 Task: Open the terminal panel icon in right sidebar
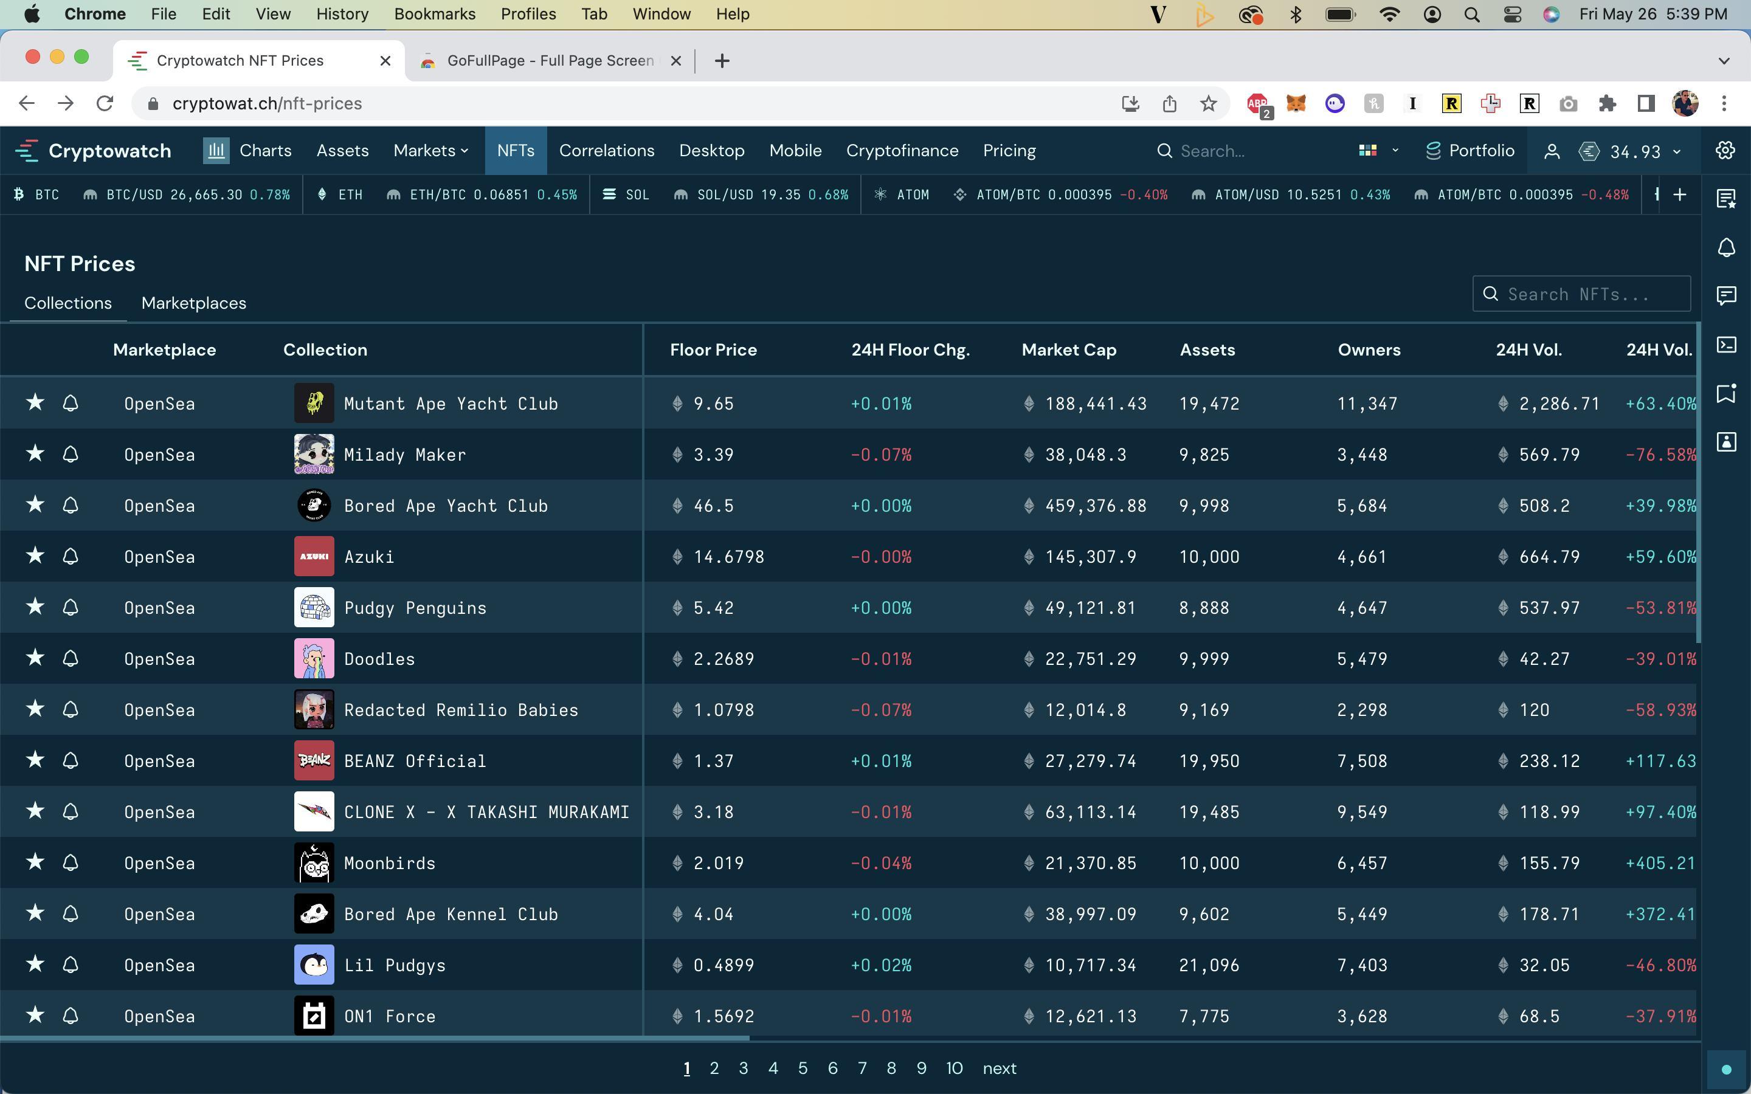[x=1727, y=345]
